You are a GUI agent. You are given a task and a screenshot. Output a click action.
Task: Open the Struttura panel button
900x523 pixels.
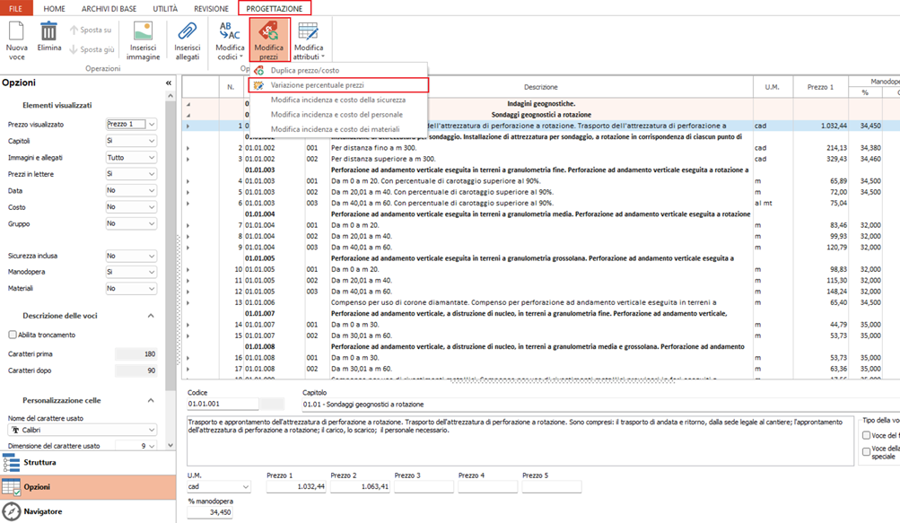point(88,462)
